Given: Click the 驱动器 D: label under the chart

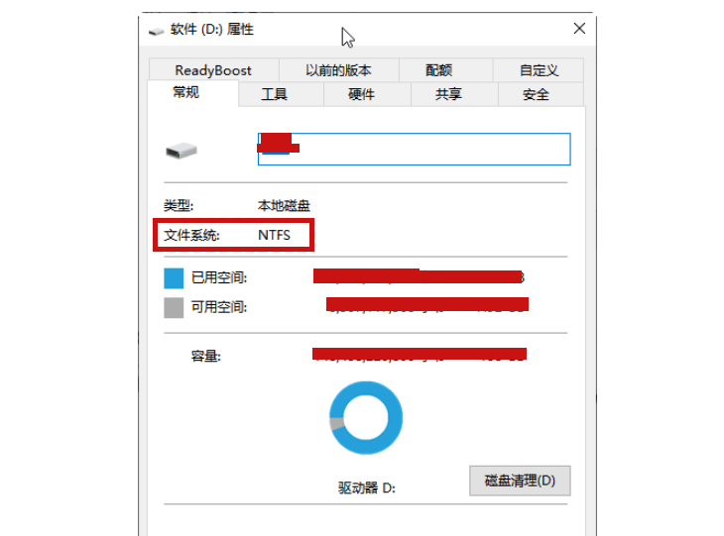Looking at the screenshot, I should pyautogui.click(x=367, y=488).
